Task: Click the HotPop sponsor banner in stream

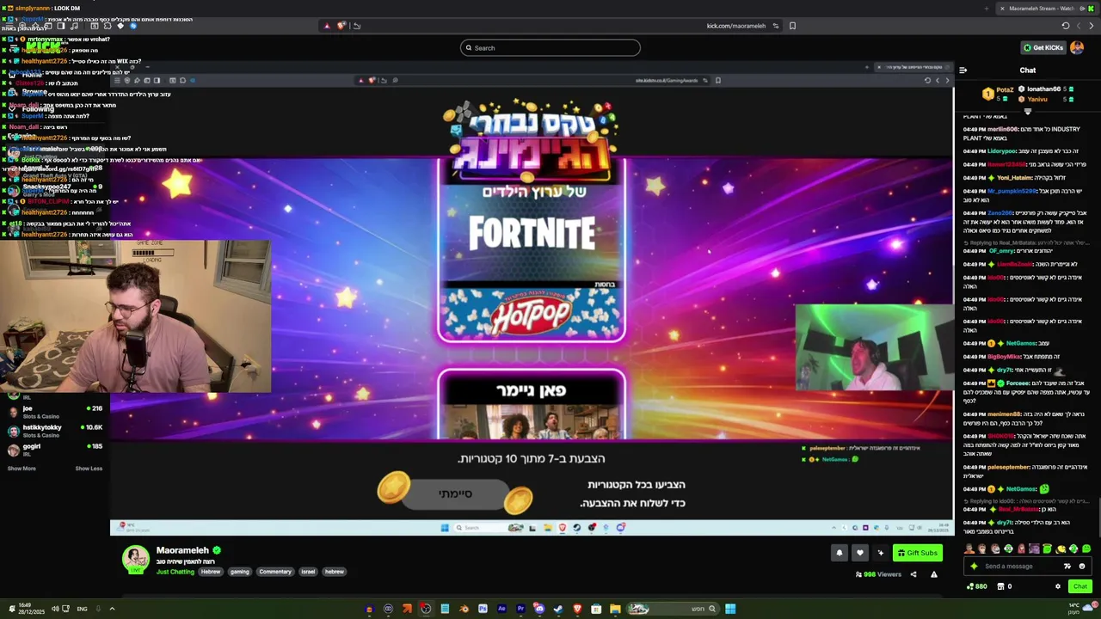Action: [x=532, y=315]
